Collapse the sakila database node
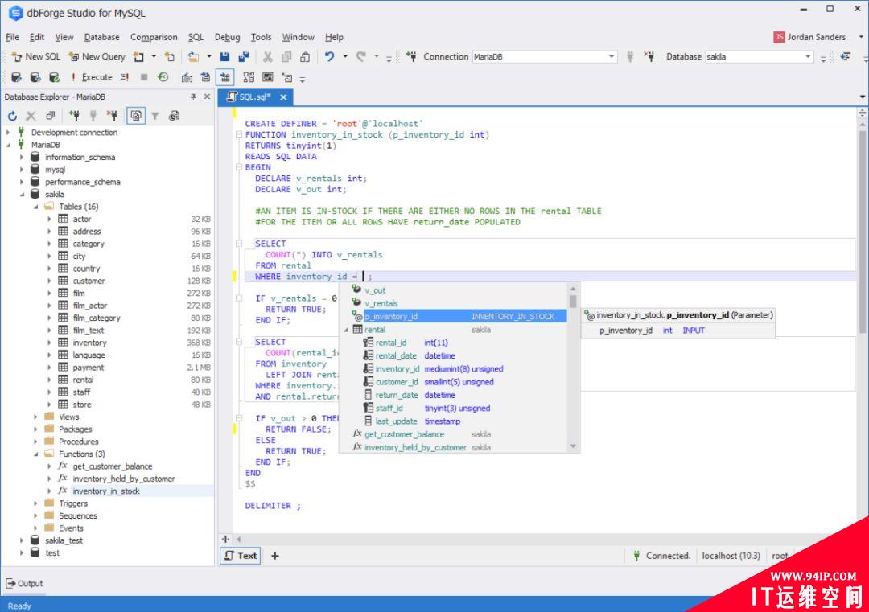The height and width of the screenshot is (612, 869). [23, 195]
